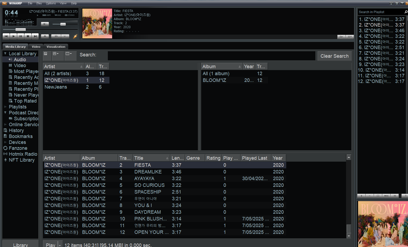Open the Play button dropdown arrow
The image size is (408, 247).
[x=60, y=244]
